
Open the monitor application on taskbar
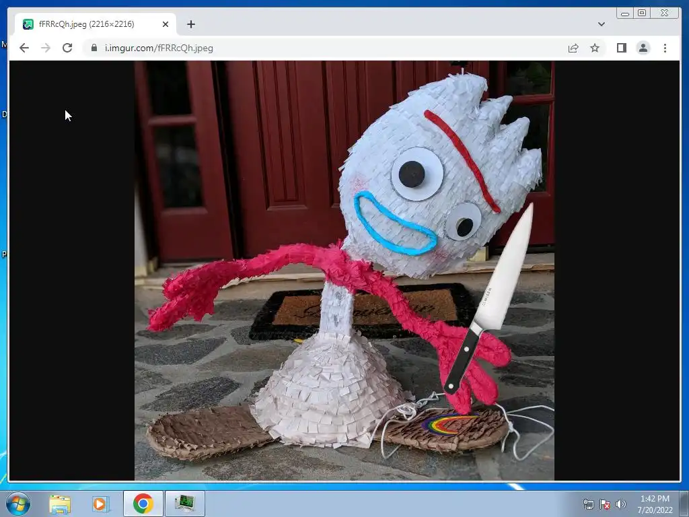pos(184,504)
